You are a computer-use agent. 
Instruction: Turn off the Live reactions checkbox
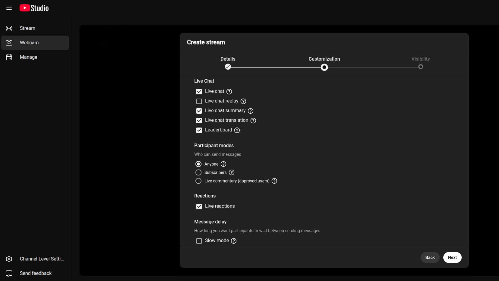point(199,207)
